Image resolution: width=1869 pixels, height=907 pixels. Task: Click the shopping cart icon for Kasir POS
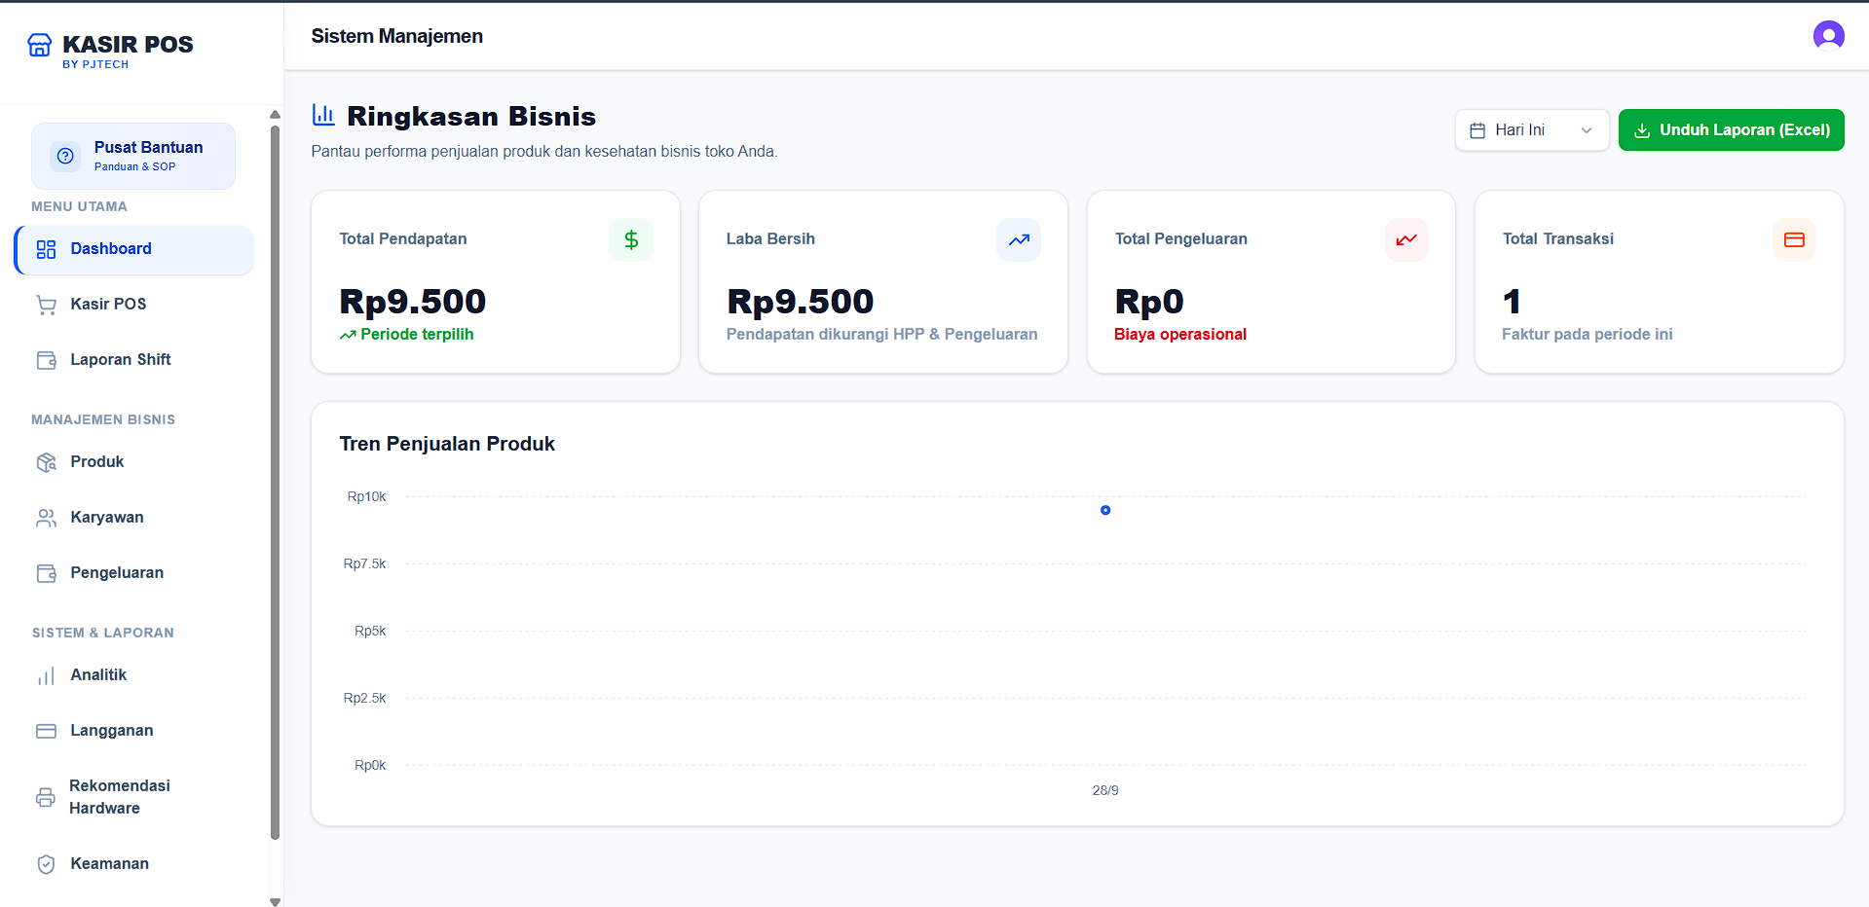[46, 305]
